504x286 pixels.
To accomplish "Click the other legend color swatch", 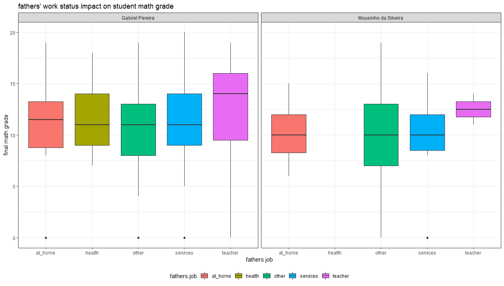I will click(x=267, y=276).
